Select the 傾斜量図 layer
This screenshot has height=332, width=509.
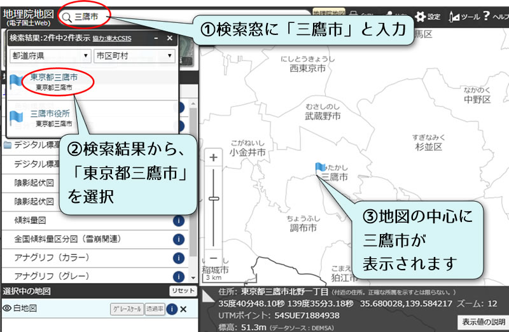[x=30, y=220]
